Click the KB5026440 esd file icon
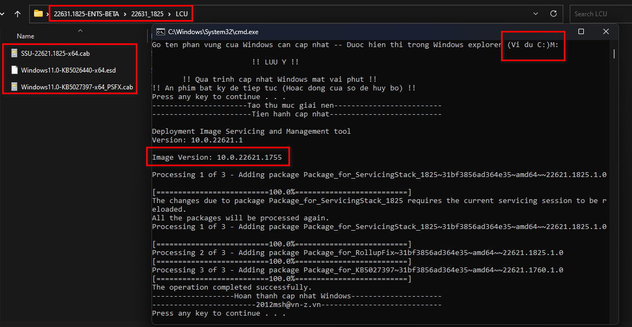This screenshot has height=327, width=632. pyautogui.click(x=15, y=70)
